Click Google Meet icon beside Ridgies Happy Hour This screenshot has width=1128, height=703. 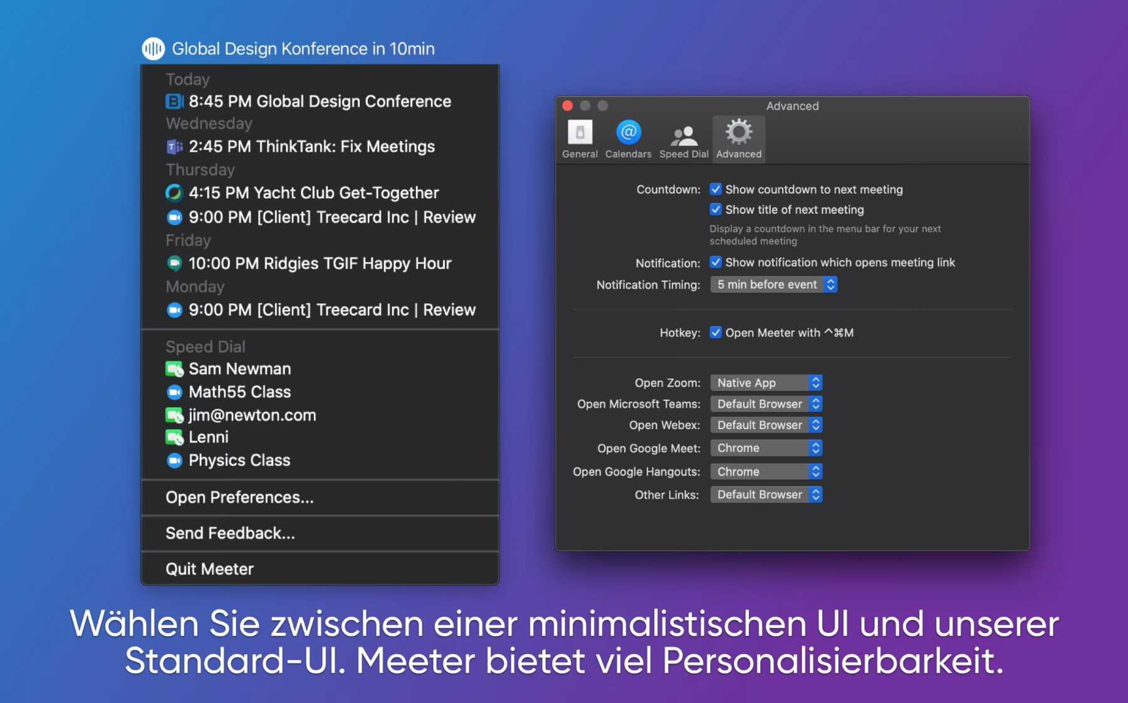(x=174, y=263)
